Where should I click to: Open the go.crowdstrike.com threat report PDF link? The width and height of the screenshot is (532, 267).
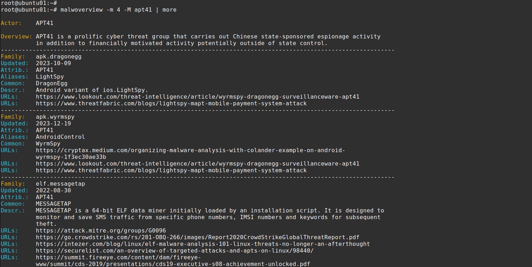pyautogui.click(x=197, y=237)
